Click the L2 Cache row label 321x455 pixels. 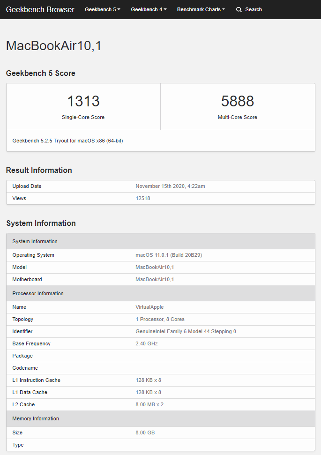(x=23, y=404)
